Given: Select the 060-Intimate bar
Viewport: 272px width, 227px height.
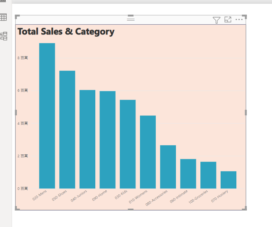Looking at the screenshot, I should [188, 174].
